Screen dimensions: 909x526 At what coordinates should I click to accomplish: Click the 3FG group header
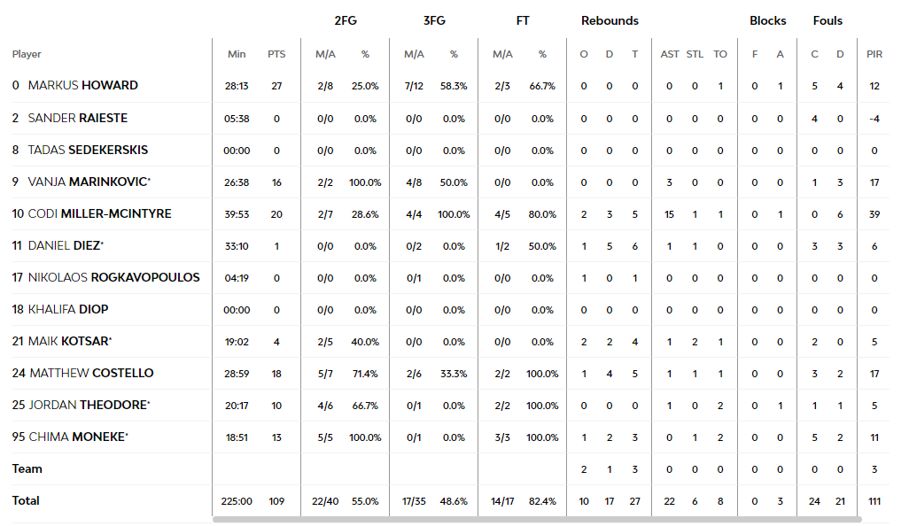coord(434,21)
